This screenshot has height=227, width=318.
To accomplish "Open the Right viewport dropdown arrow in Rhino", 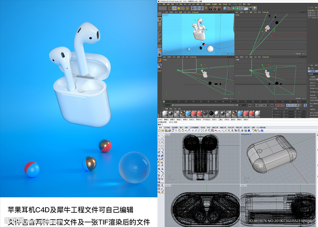I will point(246,185).
